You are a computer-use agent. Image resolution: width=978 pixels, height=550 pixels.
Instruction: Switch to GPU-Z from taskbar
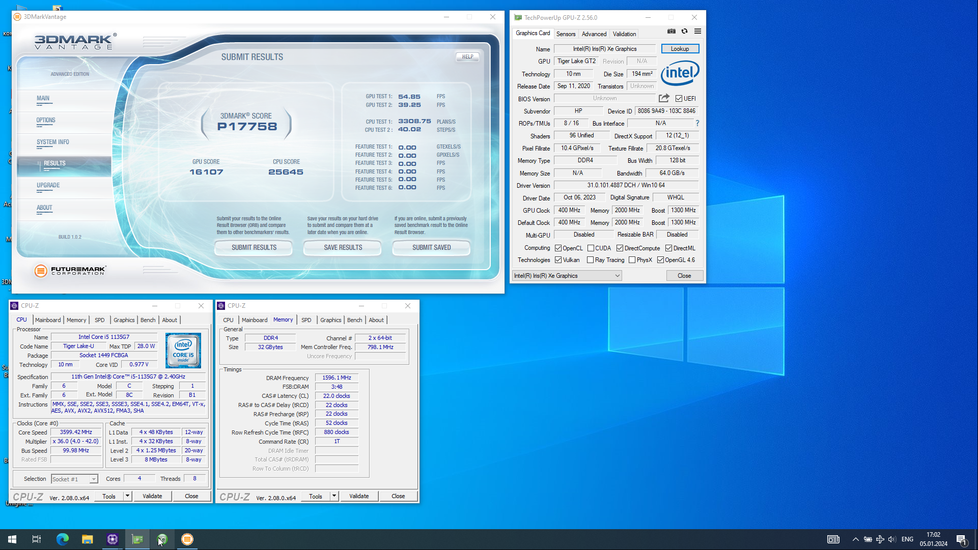[137, 539]
